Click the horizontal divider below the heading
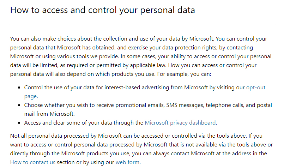Image resolution: width=284 pixels, height=168 pixels. [142, 25]
